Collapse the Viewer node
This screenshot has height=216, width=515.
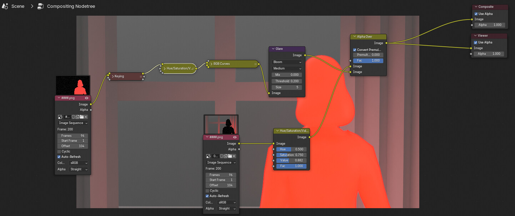pos(475,36)
